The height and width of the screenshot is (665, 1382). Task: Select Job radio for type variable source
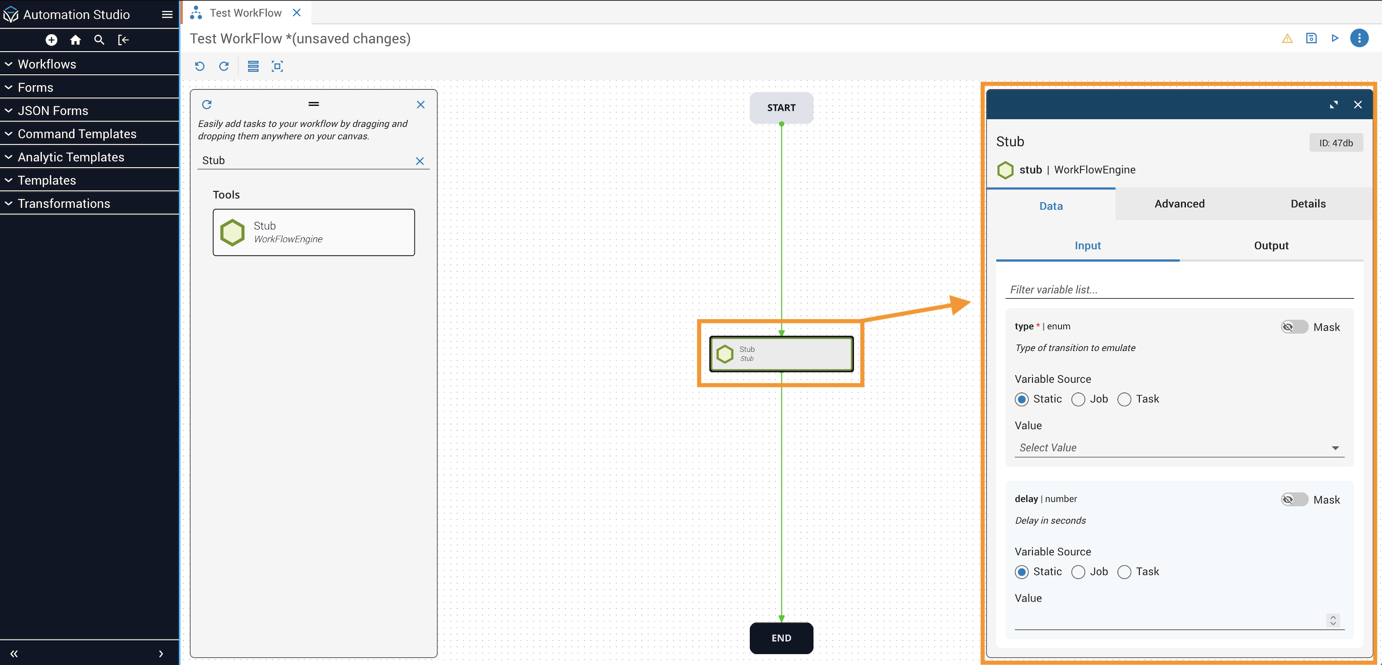pos(1078,399)
